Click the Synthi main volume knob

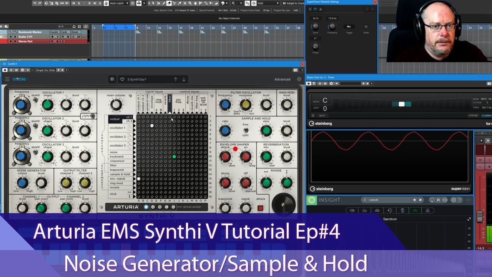116,104
